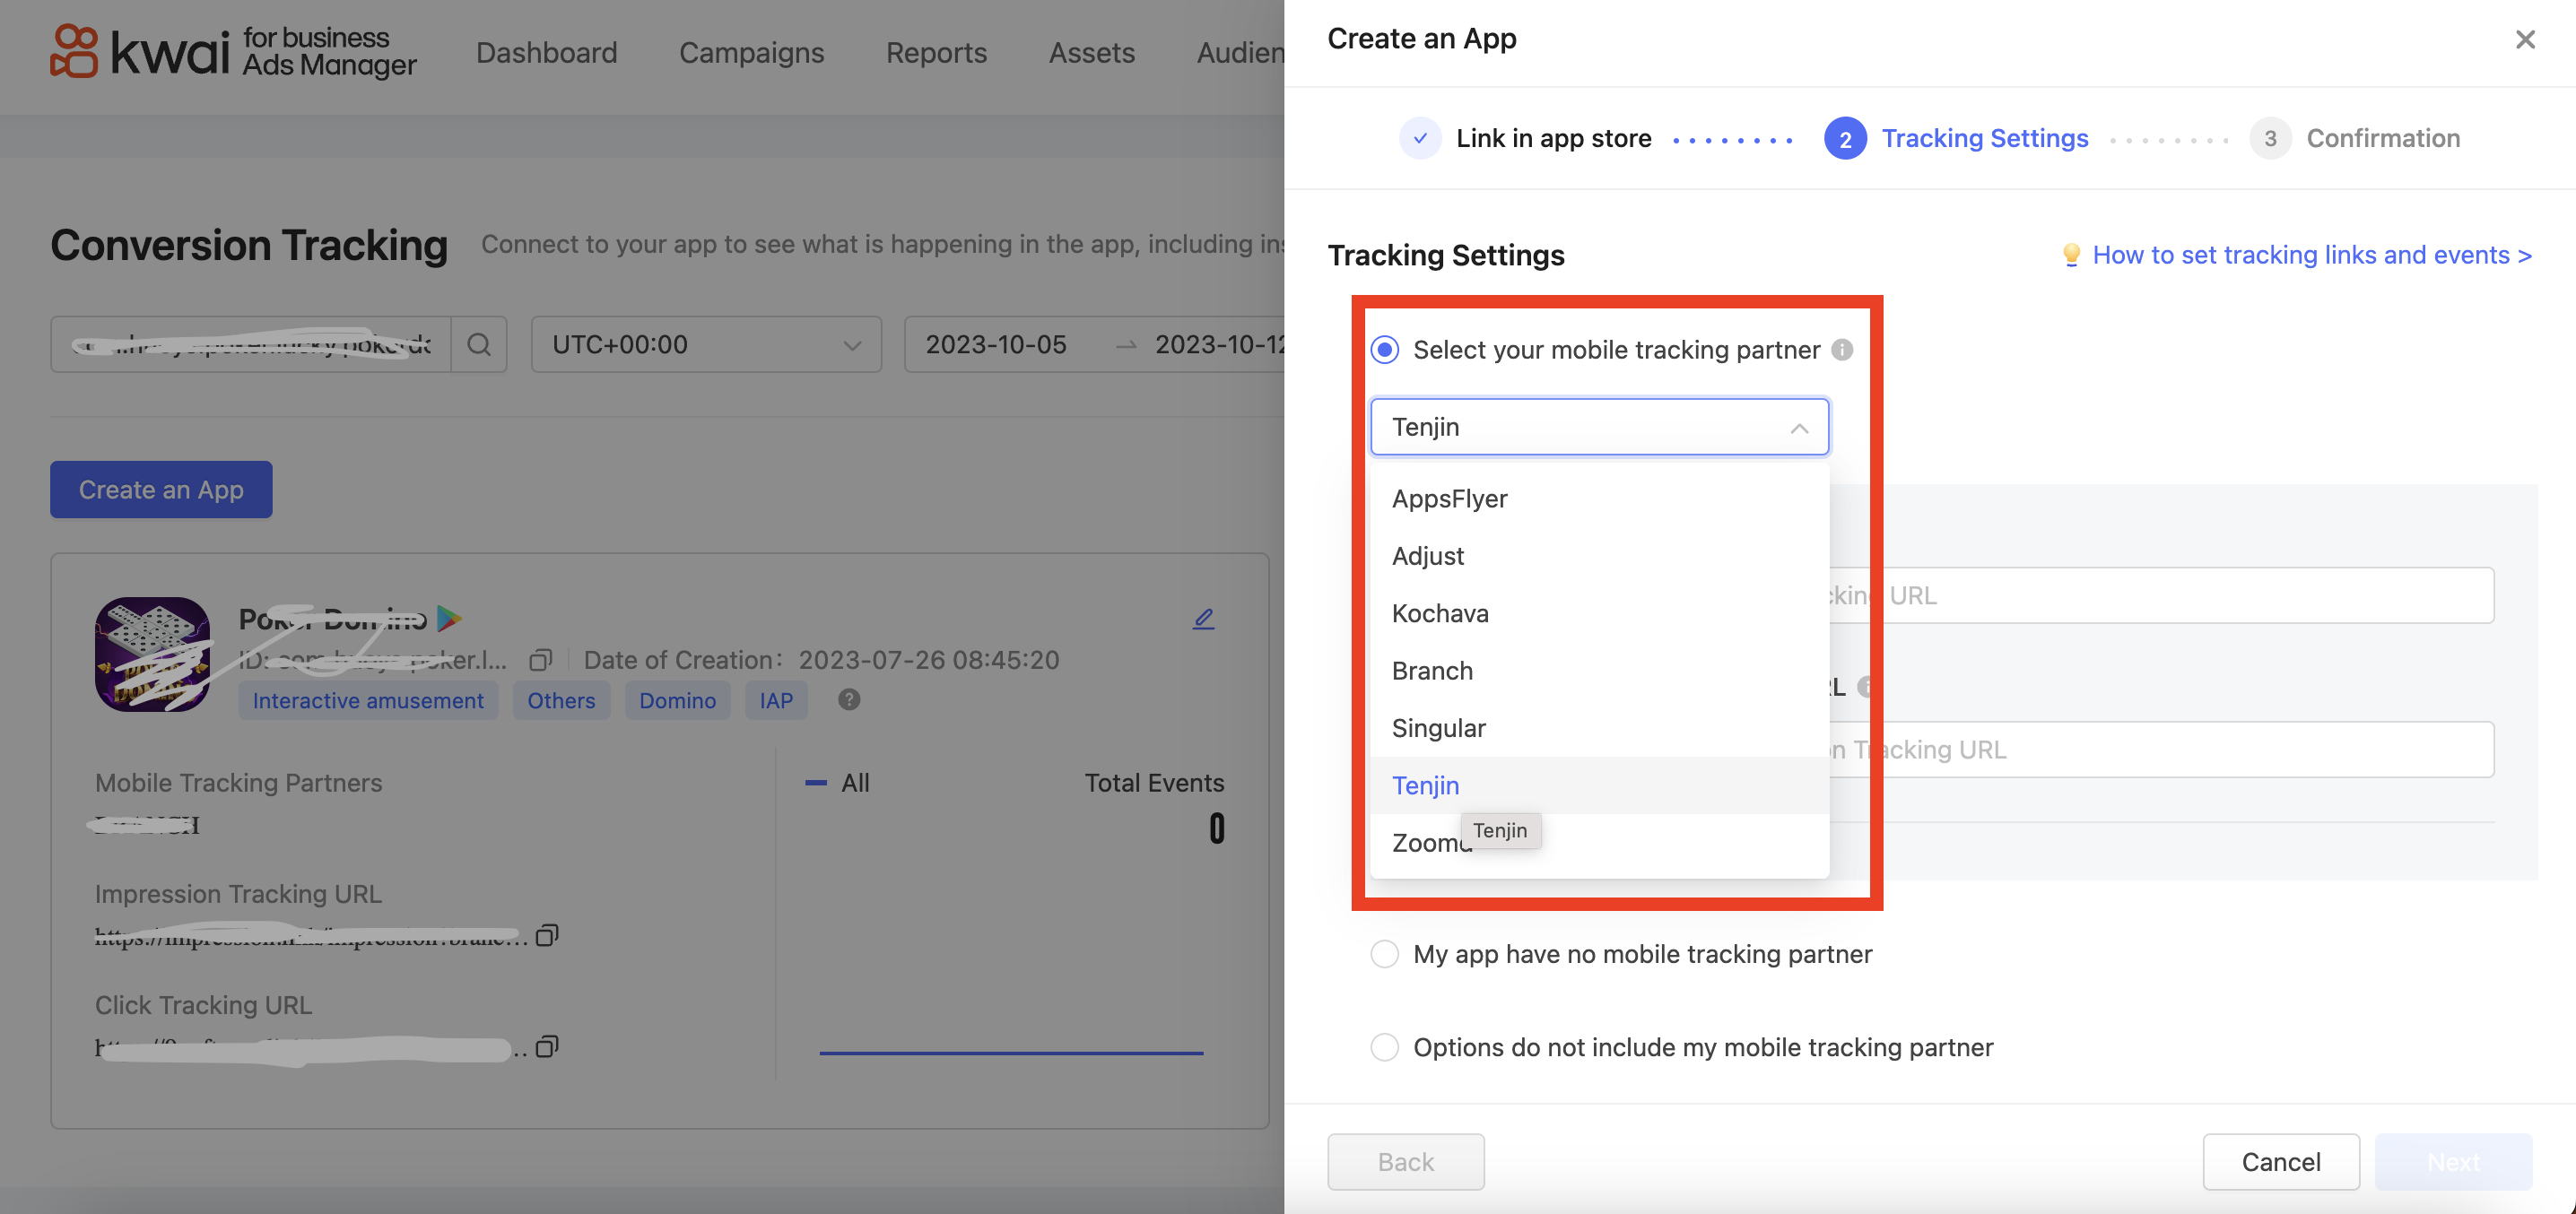Click the question mark help icon beside IAP

click(849, 700)
